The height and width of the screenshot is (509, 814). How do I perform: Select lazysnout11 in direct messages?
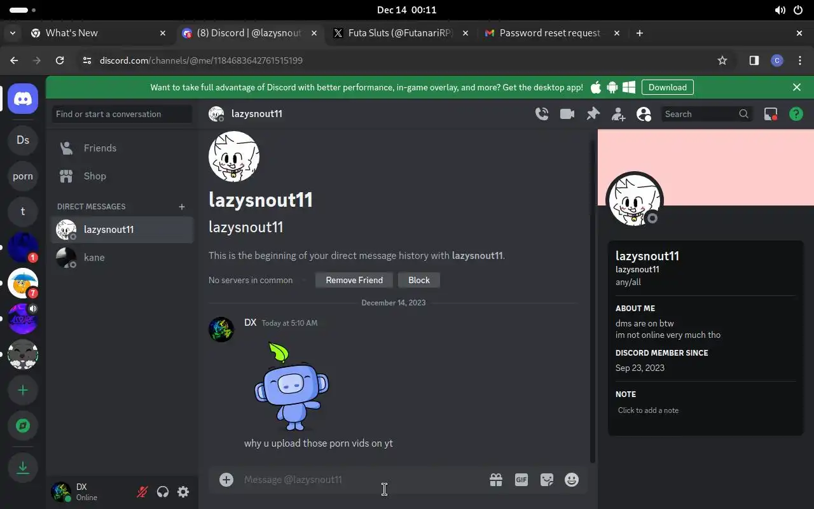122,230
